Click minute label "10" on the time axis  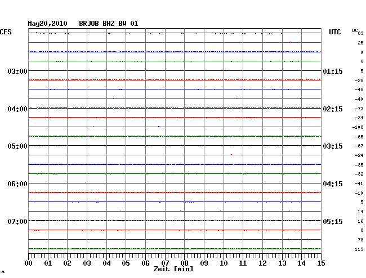[224, 263]
